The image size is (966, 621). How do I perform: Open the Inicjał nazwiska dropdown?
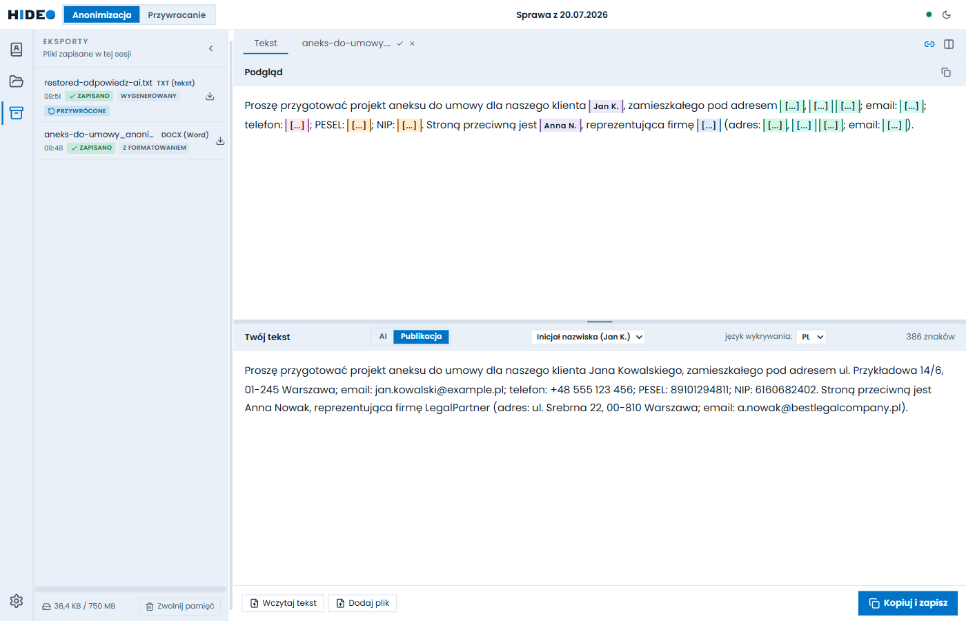pos(589,337)
